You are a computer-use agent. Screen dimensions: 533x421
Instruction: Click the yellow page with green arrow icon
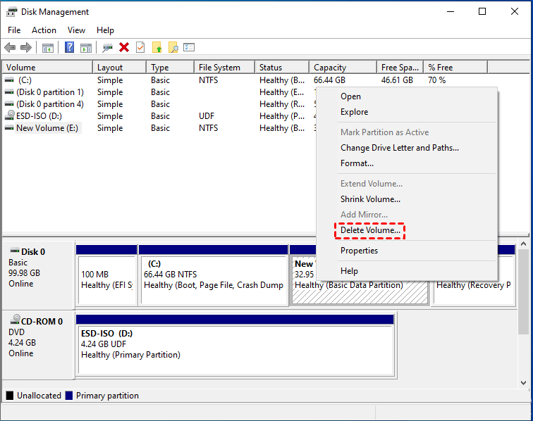(x=157, y=47)
